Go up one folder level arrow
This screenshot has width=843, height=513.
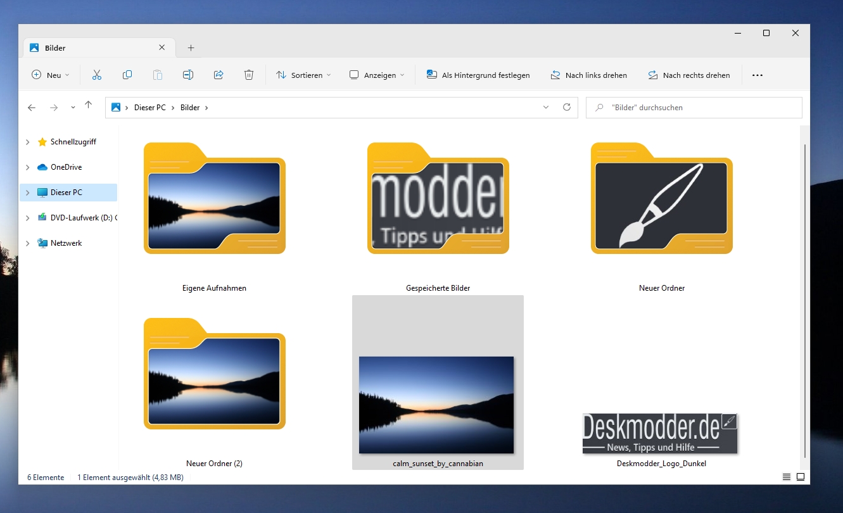pos(88,106)
